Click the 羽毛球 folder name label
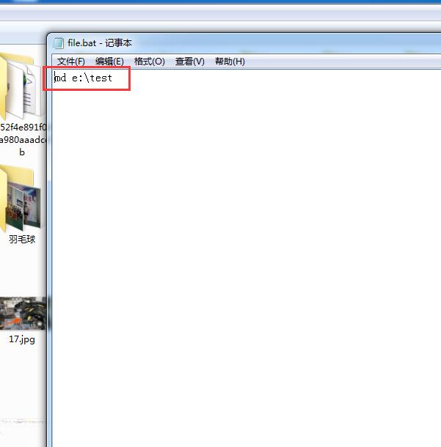Screen dimensions: 441x447 [22, 239]
